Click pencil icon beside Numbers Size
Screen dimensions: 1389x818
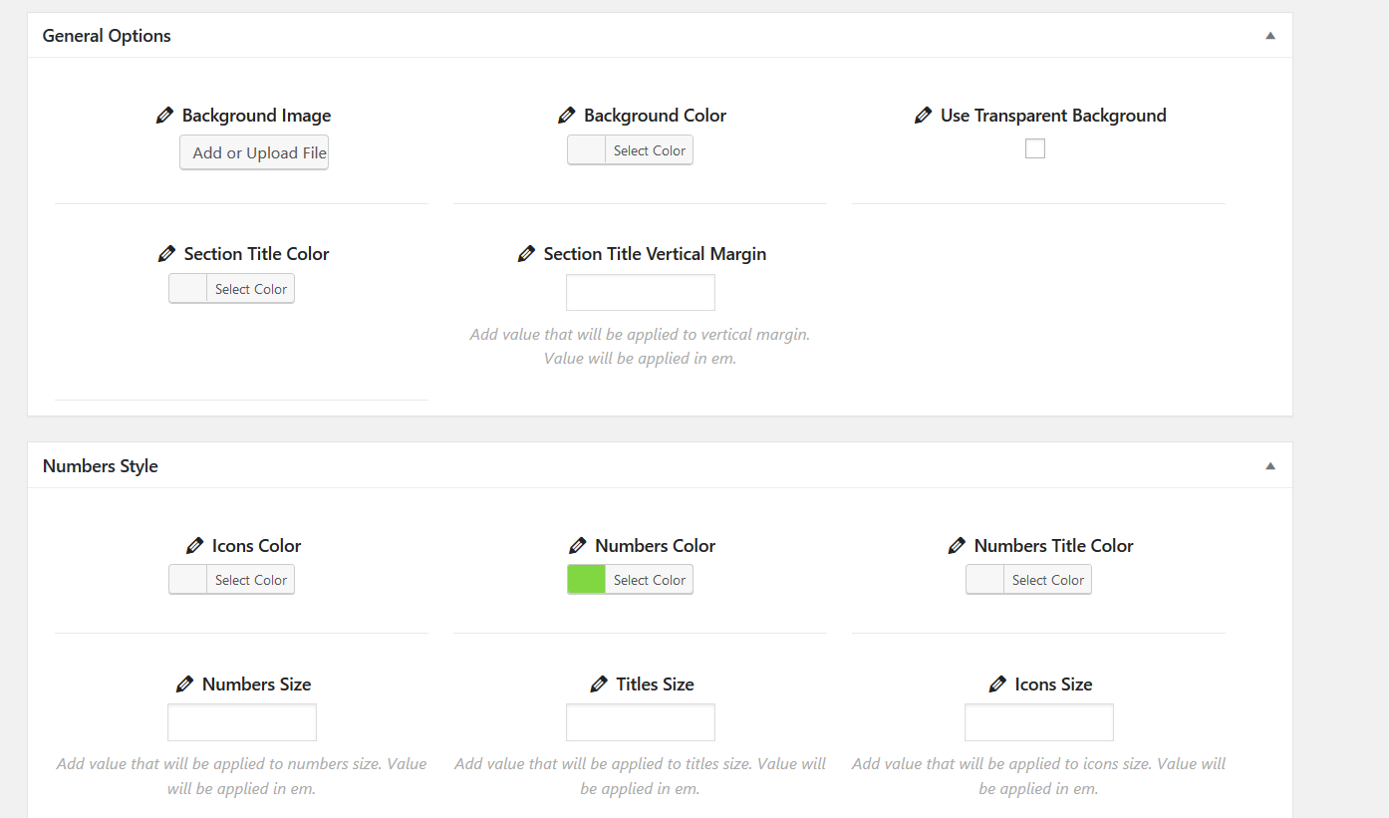coord(185,684)
